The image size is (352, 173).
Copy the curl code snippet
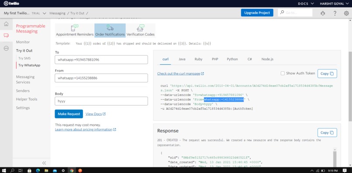pyautogui.click(x=327, y=73)
